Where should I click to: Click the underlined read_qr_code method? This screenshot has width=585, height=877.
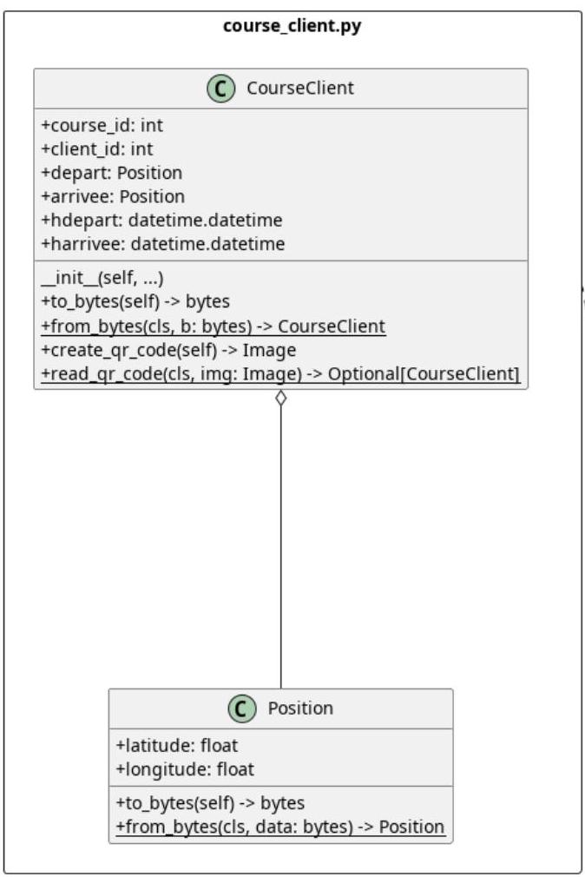pos(280,373)
